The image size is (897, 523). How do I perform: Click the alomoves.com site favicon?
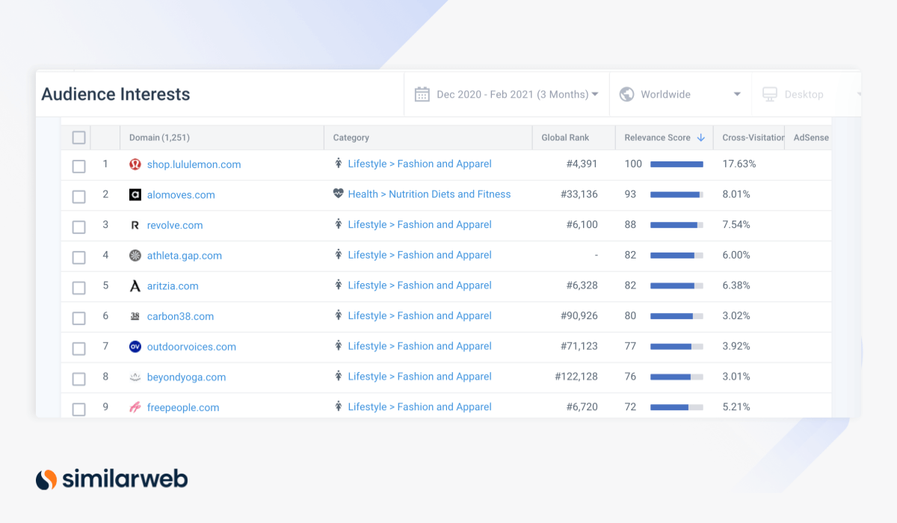[x=135, y=194]
